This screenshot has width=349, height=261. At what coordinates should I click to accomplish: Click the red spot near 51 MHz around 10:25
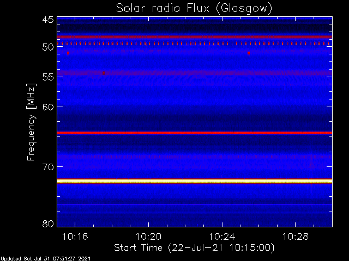249,53
